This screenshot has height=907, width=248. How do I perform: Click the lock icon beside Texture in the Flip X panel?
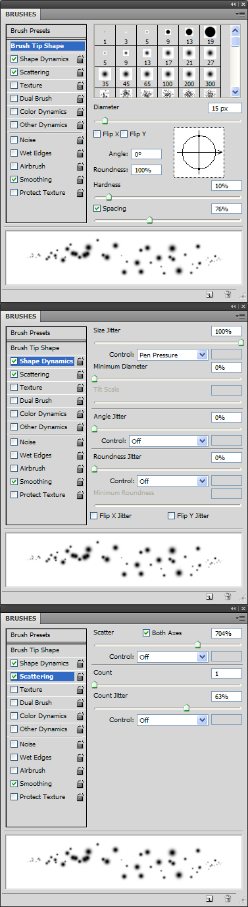(x=80, y=86)
